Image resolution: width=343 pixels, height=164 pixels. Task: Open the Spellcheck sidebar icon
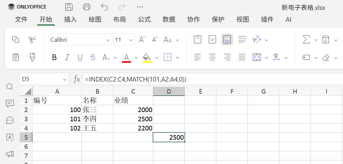pos(10,137)
